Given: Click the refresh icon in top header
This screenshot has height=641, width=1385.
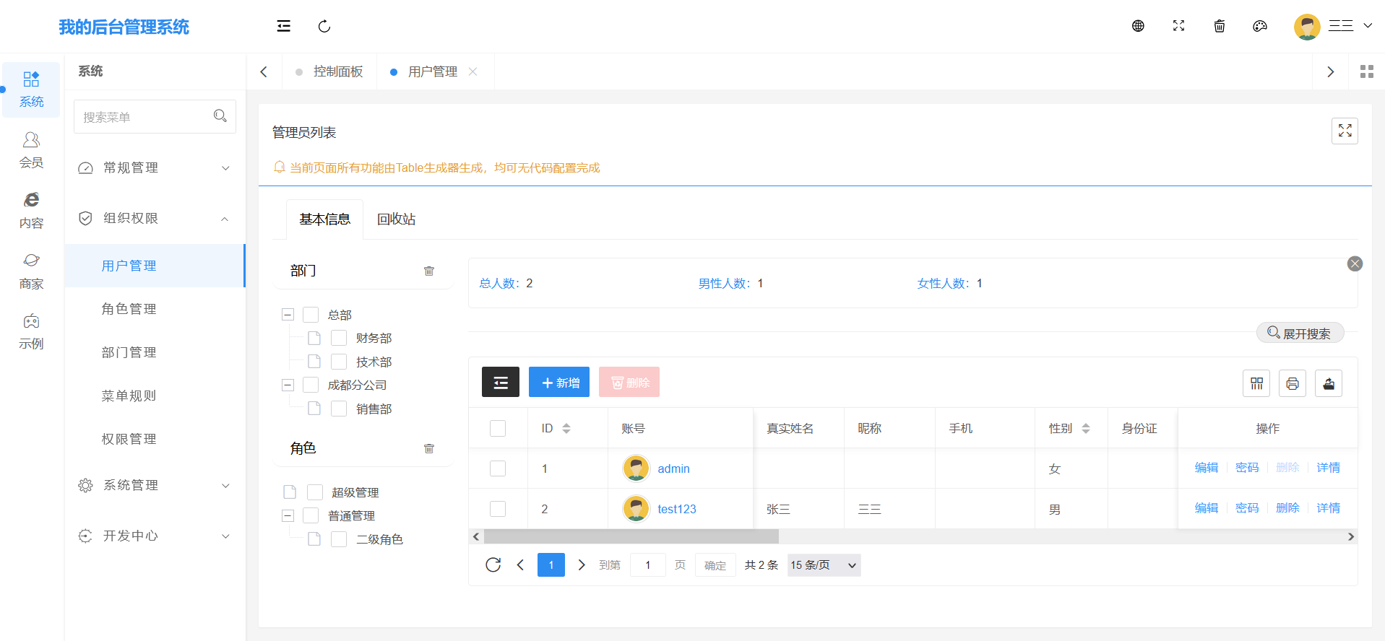Looking at the screenshot, I should (324, 27).
